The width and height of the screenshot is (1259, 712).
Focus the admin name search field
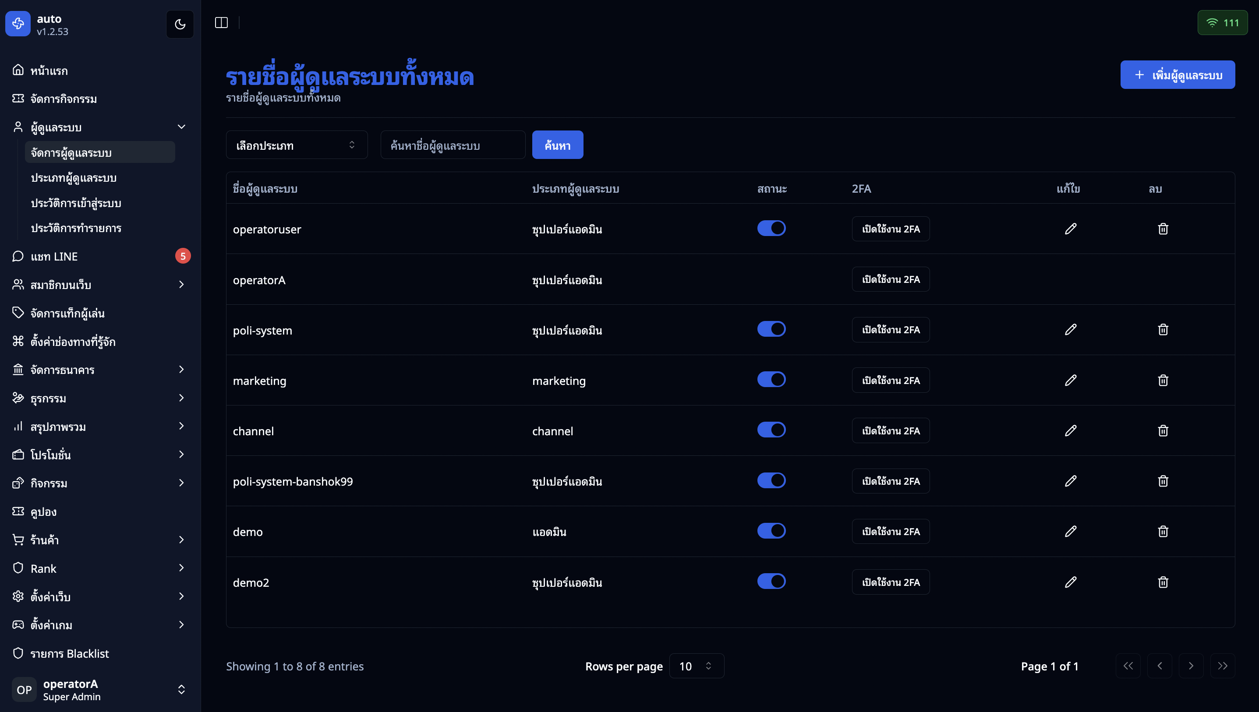453,145
